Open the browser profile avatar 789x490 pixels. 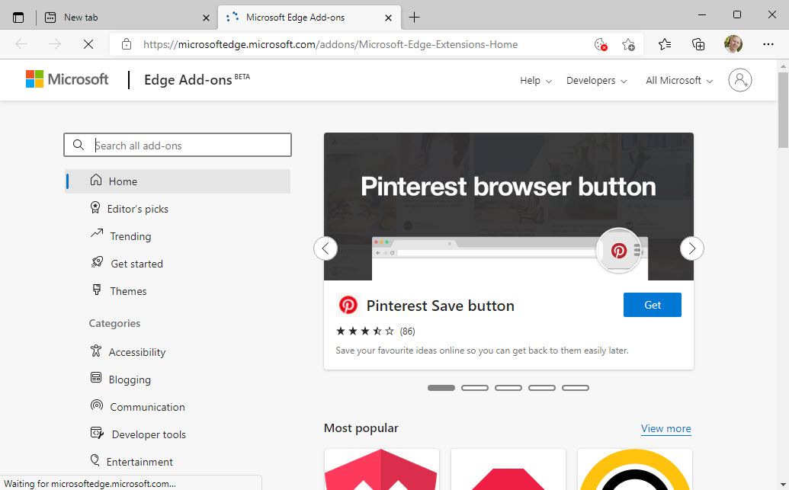733,44
